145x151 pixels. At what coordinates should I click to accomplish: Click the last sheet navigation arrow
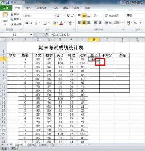(x=11, y=144)
